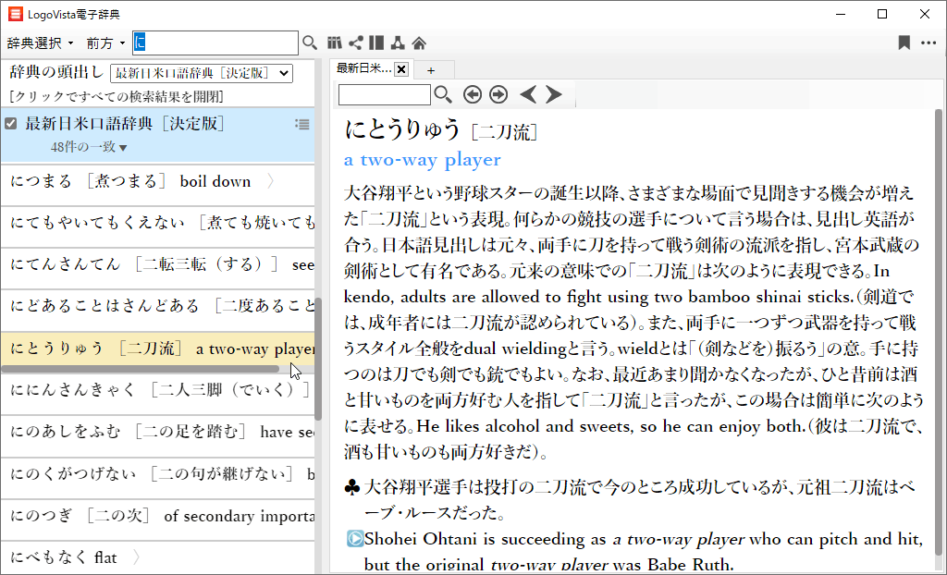Open the dictionary library books icon
947x575 pixels.
[335, 43]
